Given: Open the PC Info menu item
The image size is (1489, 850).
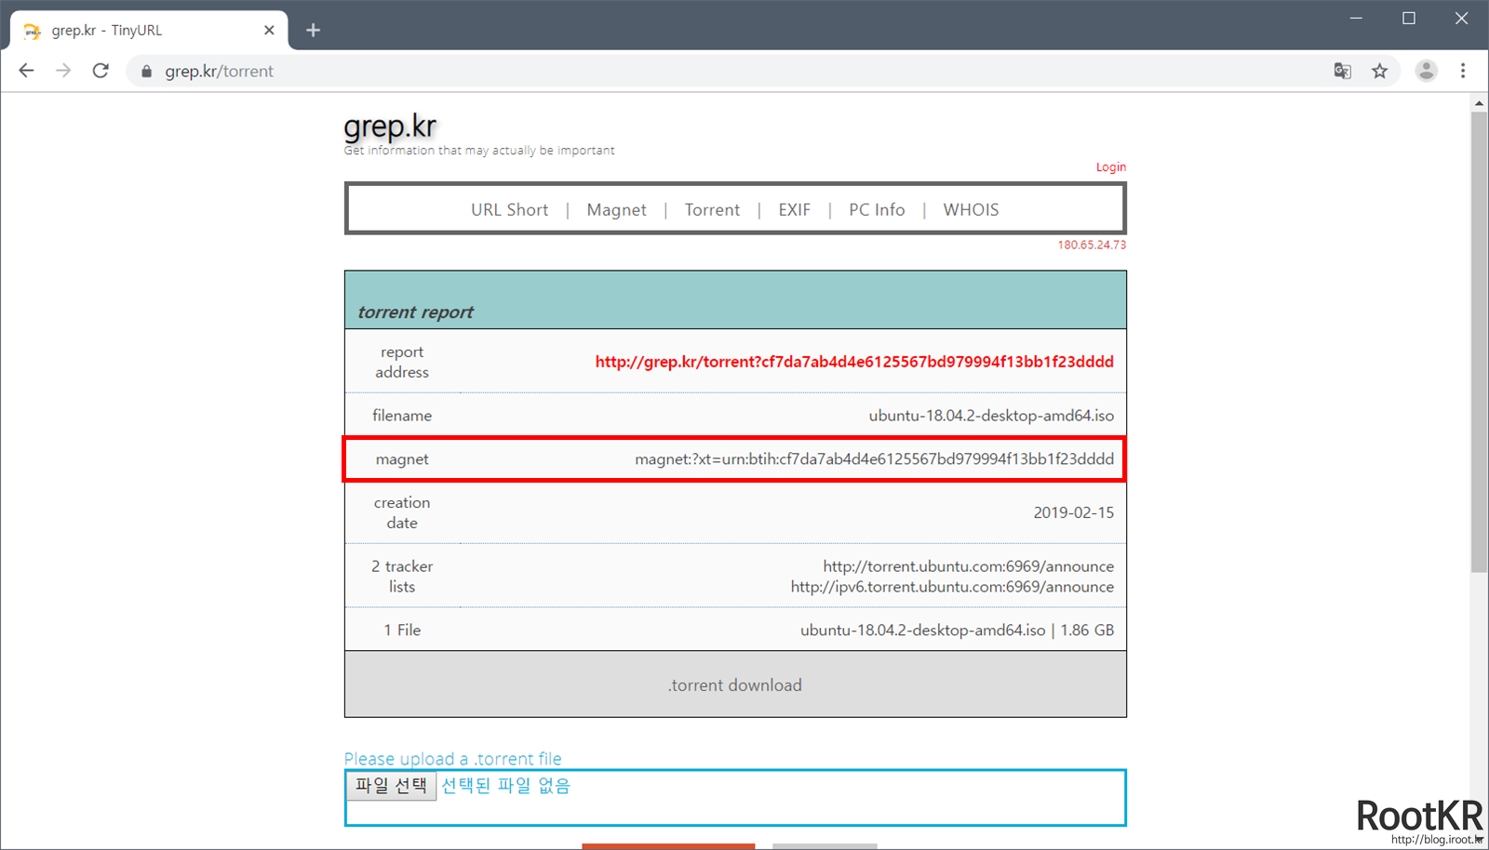Looking at the screenshot, I should tap(877, 210).
